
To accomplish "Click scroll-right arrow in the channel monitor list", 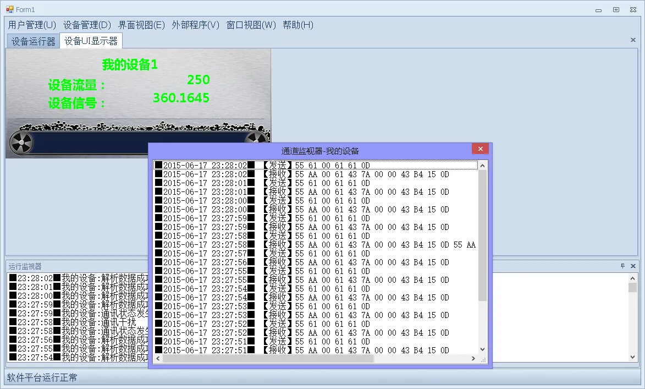I will tap(473, 358).
